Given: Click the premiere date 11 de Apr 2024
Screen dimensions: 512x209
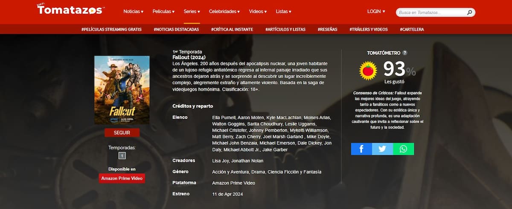Looking at the screenshot, I should click(227, 194).
